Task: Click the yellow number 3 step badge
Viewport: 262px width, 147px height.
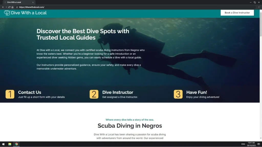Action: pyautogui.click(x=178, y=94)
